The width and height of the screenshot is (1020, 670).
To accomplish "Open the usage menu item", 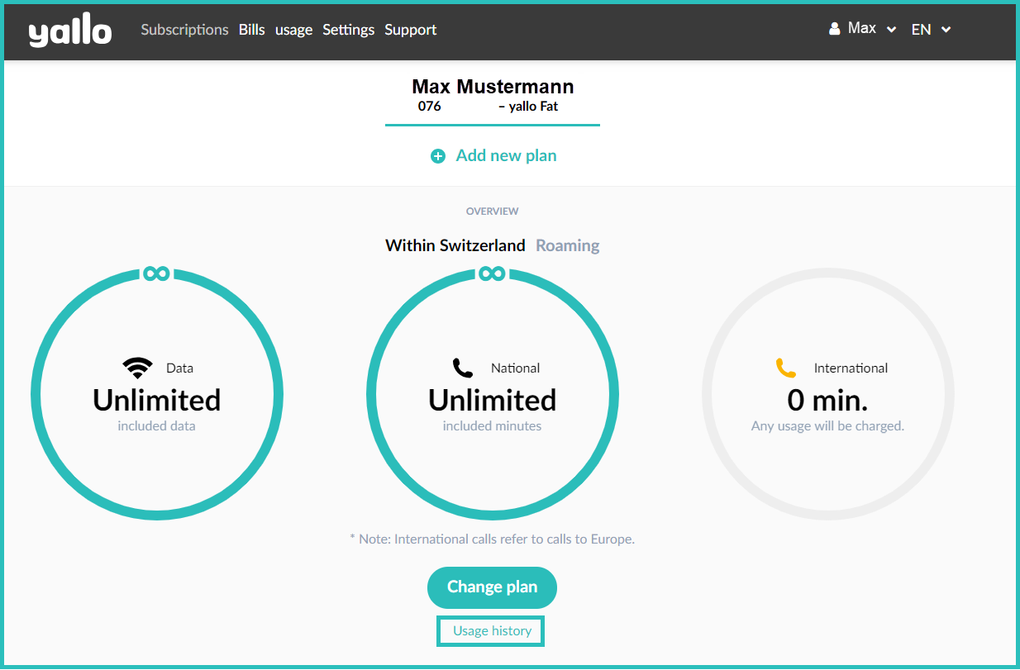I will click(294, 30).
